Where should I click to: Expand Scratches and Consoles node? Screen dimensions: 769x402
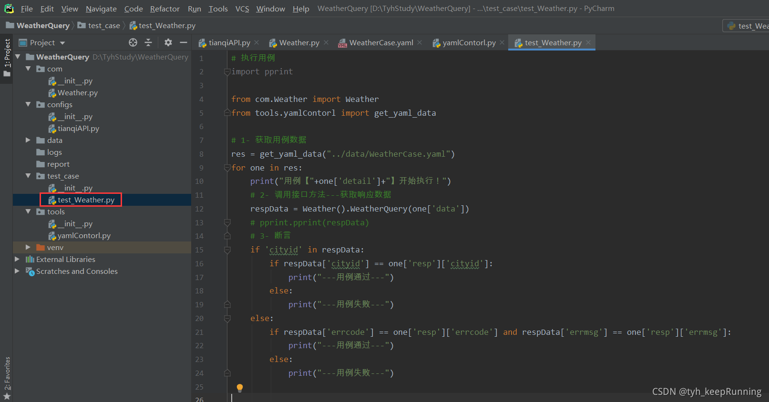[x=18, y=271]
